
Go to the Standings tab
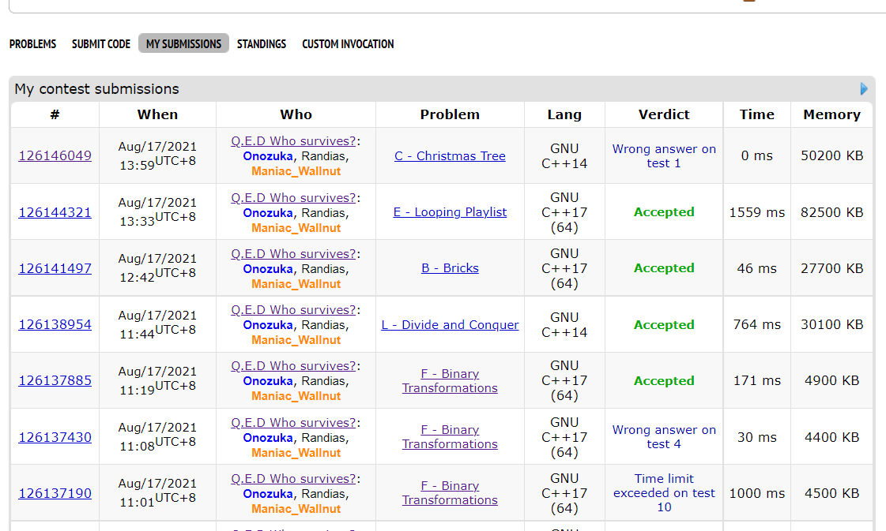(262, 44)
